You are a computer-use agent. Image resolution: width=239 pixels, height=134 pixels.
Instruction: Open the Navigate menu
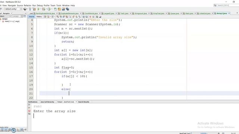(12, 6)
